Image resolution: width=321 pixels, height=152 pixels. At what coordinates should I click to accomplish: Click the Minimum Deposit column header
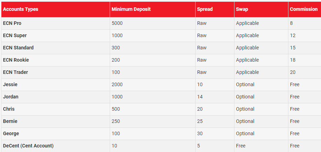pos(131,9)
